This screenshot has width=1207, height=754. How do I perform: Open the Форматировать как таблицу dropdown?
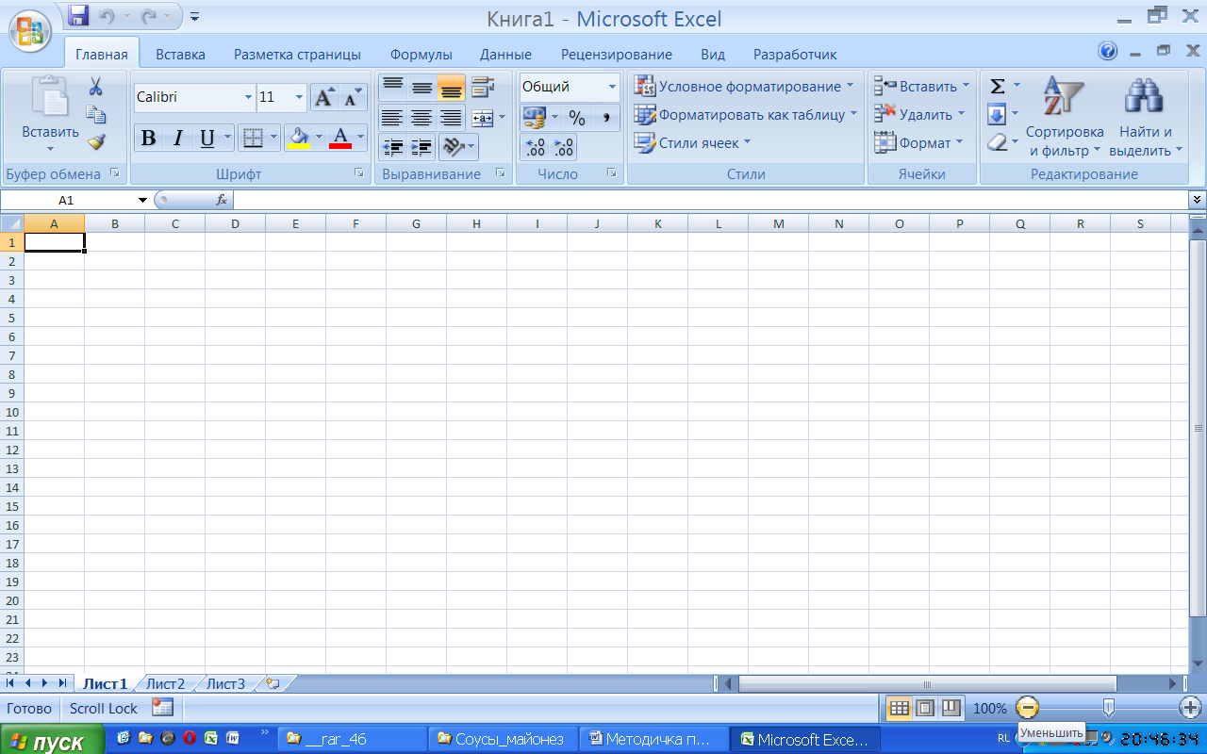745,115
